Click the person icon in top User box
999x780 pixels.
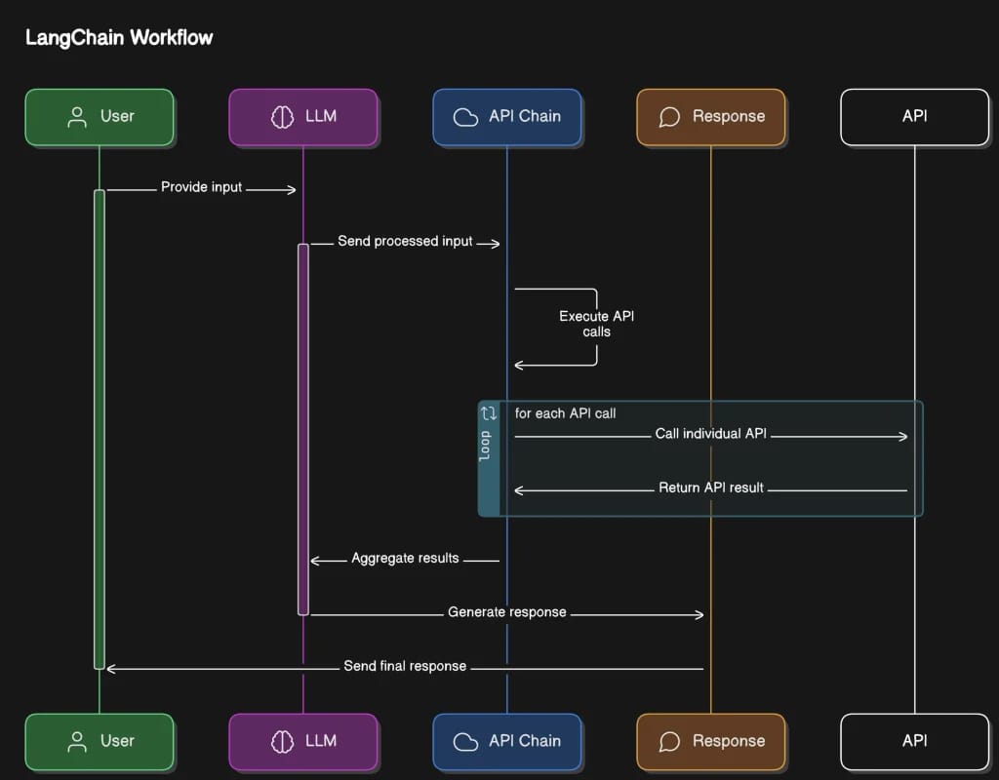tap(77, 117)
